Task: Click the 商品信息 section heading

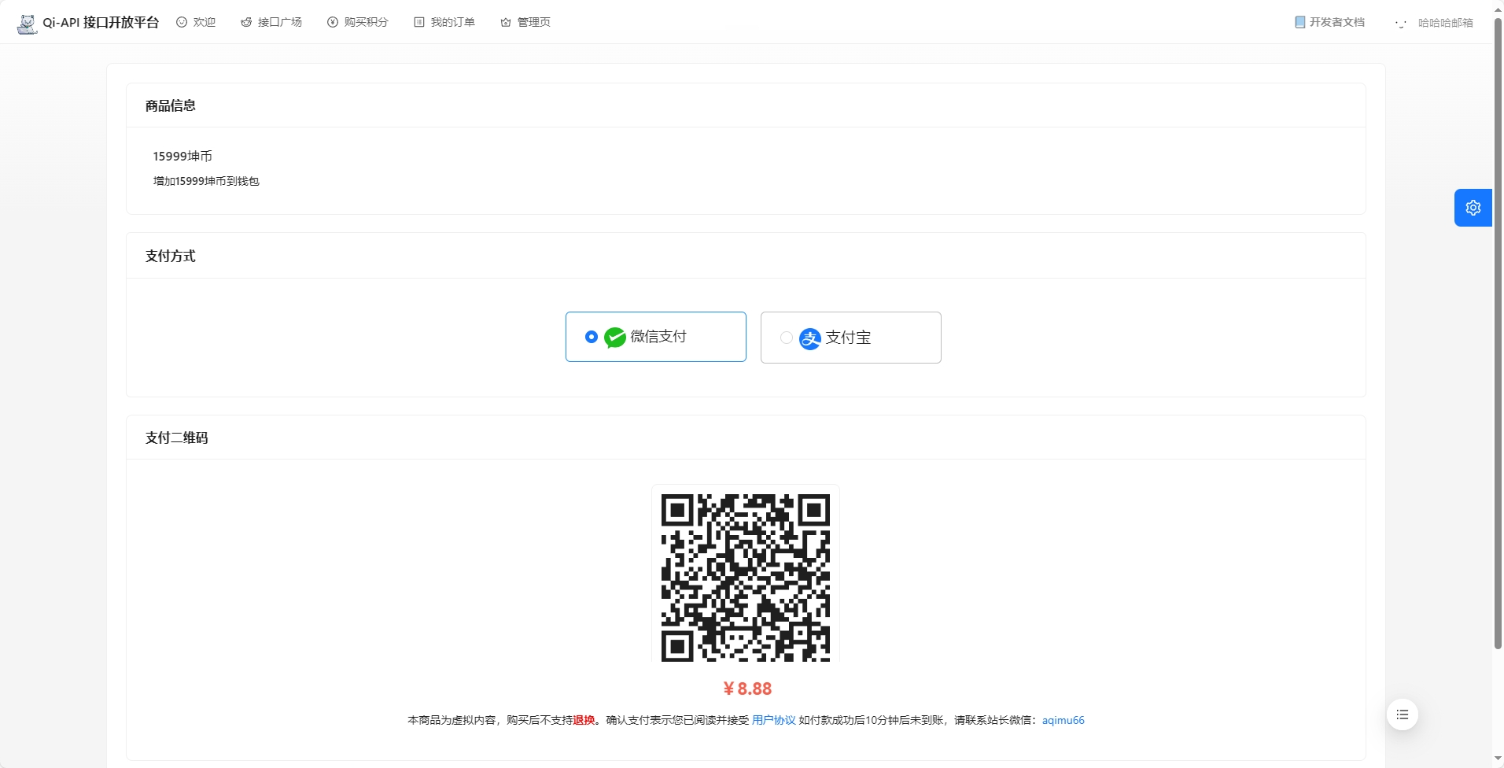Action: pos(171,105)
